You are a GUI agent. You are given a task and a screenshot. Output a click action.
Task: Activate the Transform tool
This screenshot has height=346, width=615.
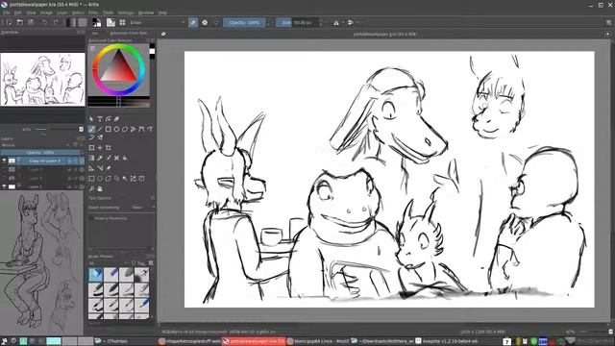click(x=91, y=148)
